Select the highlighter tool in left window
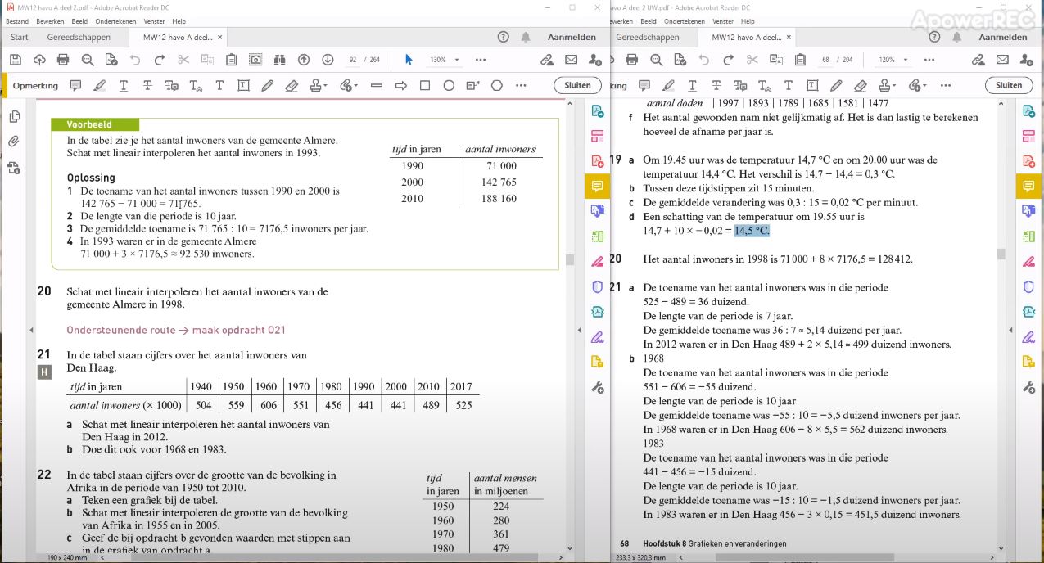 tap(99, 85)
